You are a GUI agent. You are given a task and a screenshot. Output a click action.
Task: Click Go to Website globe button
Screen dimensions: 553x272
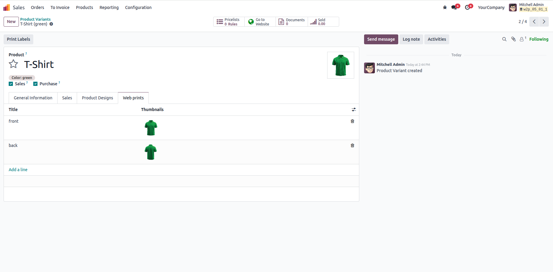tap(260, 22)
